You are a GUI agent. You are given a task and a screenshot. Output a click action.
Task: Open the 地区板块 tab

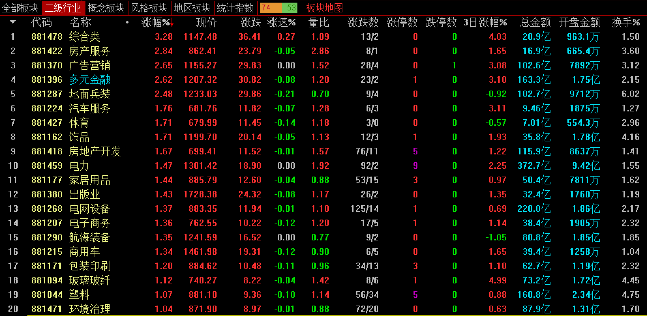[192, 8]
